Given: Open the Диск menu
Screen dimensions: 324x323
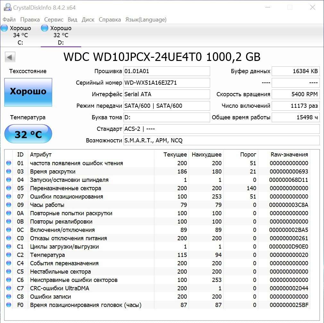Looking at the screenshot, I should (x=88, y=20).
